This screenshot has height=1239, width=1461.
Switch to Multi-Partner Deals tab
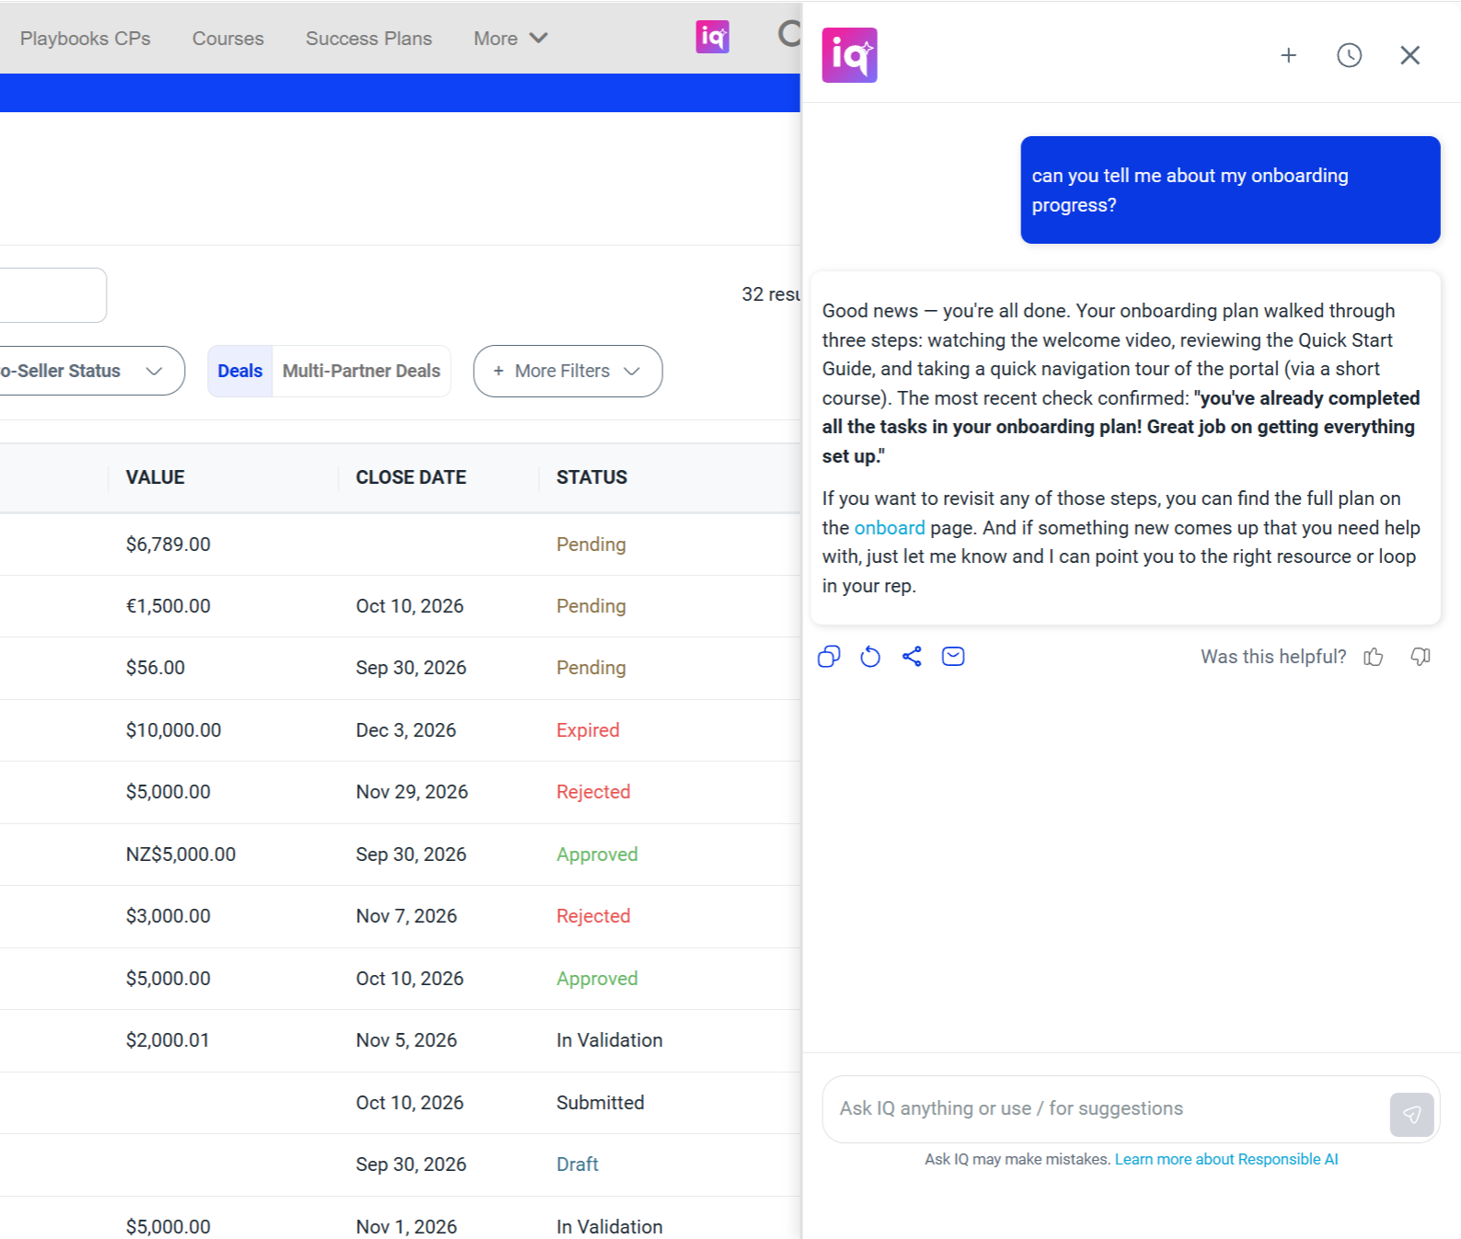click(362, 371)
